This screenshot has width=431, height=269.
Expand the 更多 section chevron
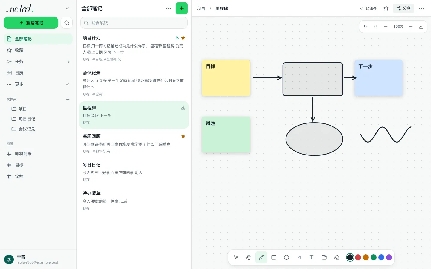click(67, 84)
